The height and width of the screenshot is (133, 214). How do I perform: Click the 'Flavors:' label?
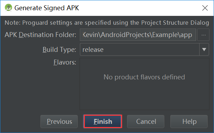pos(65,62)
